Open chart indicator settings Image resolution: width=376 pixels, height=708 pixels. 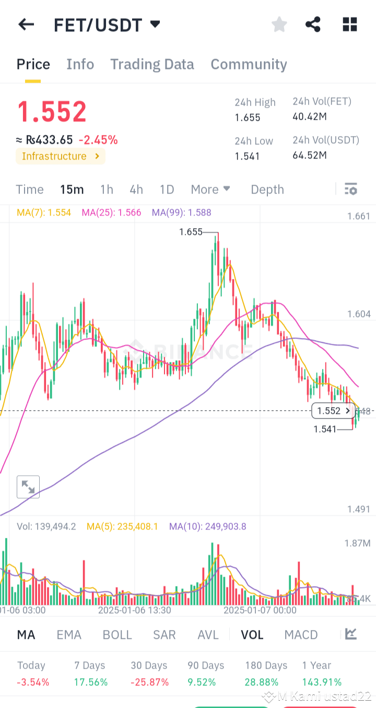(x=351, y=189)
